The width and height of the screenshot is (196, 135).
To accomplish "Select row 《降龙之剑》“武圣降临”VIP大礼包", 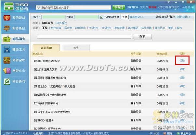I will coord(112,86).
